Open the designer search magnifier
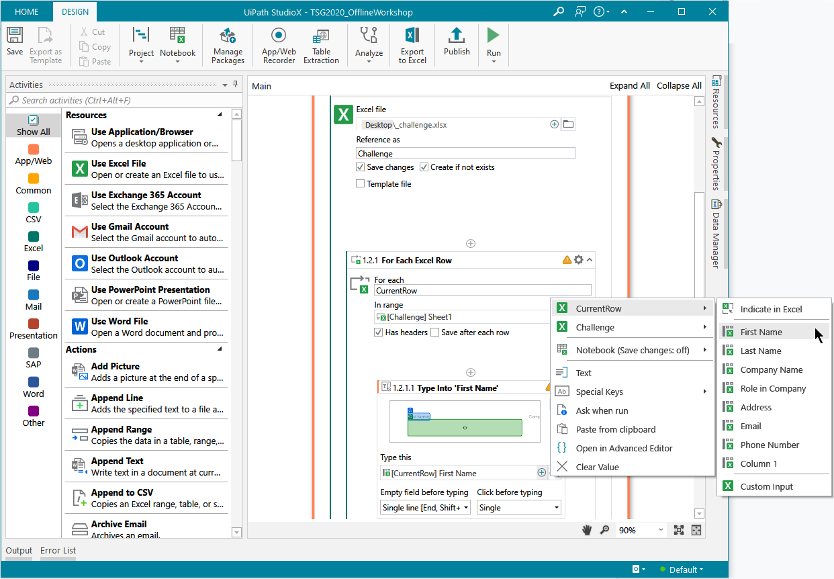Screen dimensions: 834x579 tap(604, 530)
